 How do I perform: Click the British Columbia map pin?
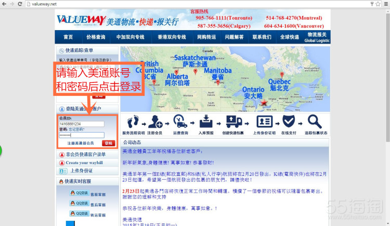[x=154, y=82]
